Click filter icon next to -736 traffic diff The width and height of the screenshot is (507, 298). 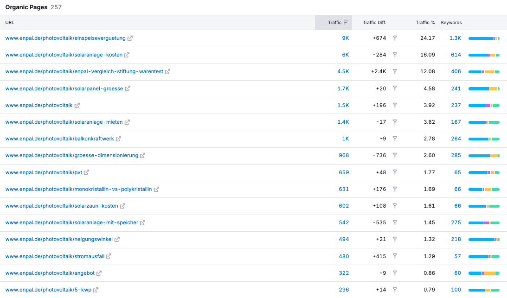(x=395, y=155)
